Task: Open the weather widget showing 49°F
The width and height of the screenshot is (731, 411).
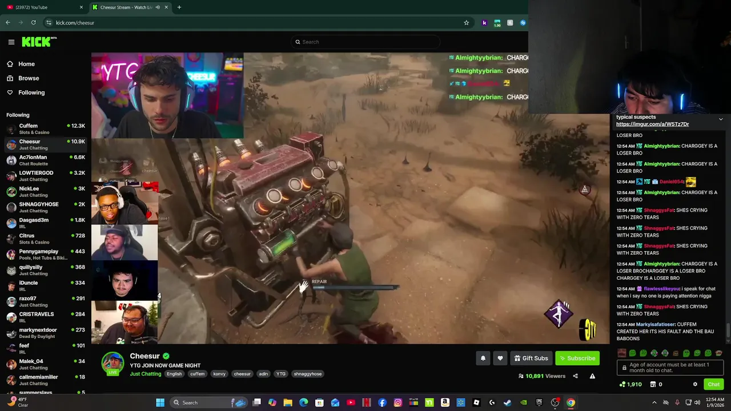Action: [17, 402]
